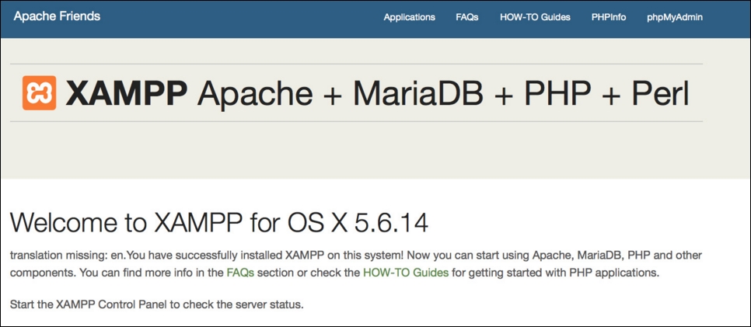Click empty space in the blue navigation bar
The height and width of the screenshot is (327, 751).
239,18
